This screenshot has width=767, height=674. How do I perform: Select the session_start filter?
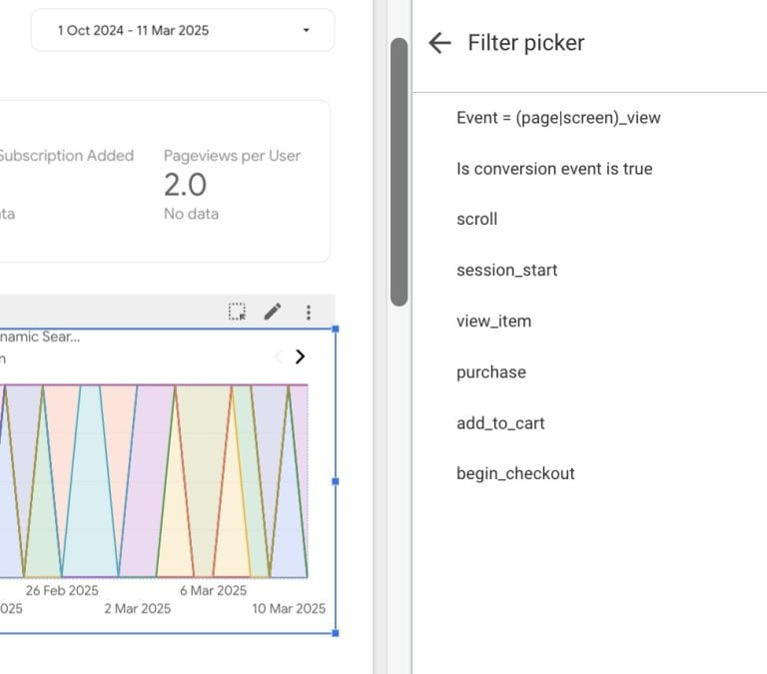tap(506, 271)
